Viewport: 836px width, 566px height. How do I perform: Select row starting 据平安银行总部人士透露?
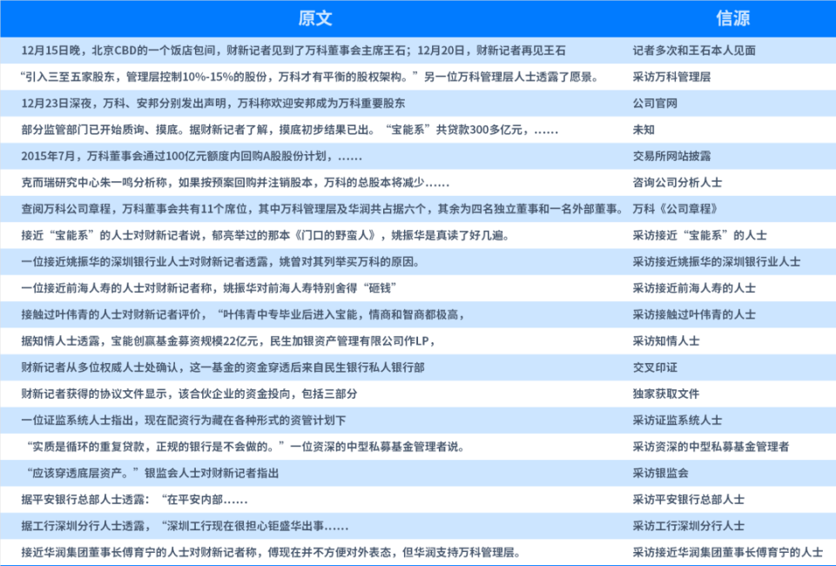click(418, 499)
